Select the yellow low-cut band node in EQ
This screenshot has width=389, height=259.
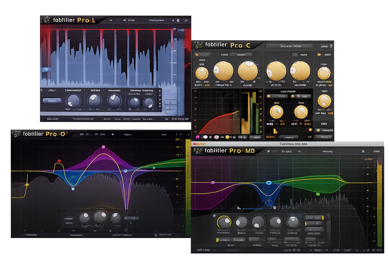(27, 185)
